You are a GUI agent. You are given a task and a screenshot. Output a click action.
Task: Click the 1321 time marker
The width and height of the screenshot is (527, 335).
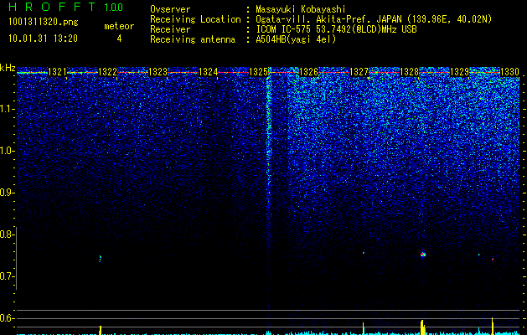click(57, 72)
